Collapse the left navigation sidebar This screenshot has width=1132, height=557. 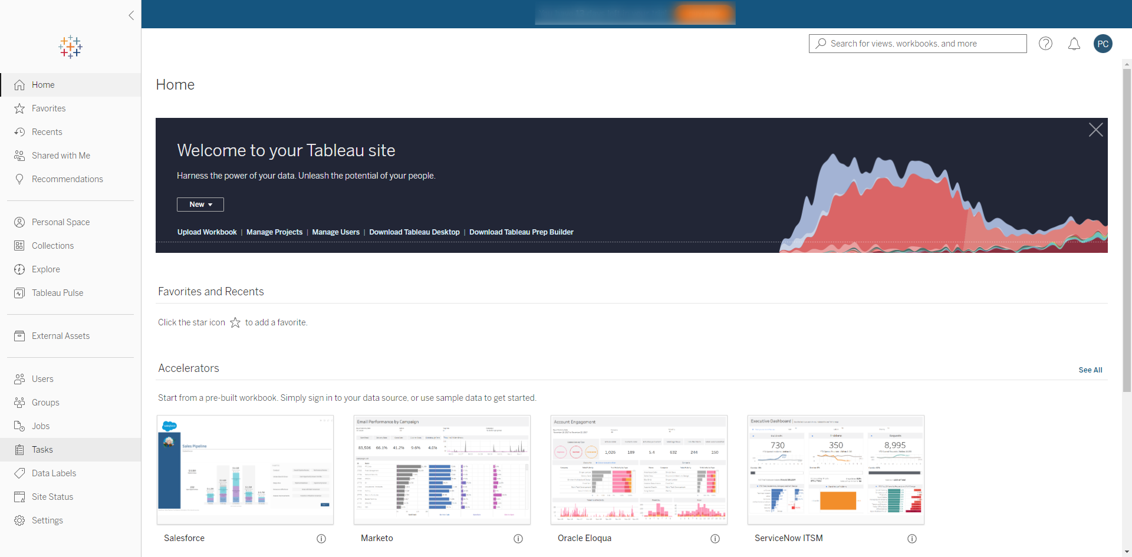[x=131, y=15]
